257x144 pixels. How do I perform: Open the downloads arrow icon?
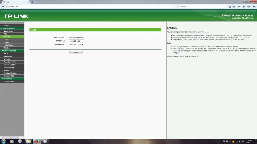click(239, 7)
